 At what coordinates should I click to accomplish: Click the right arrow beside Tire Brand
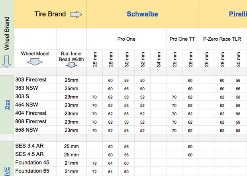(76, 15)
